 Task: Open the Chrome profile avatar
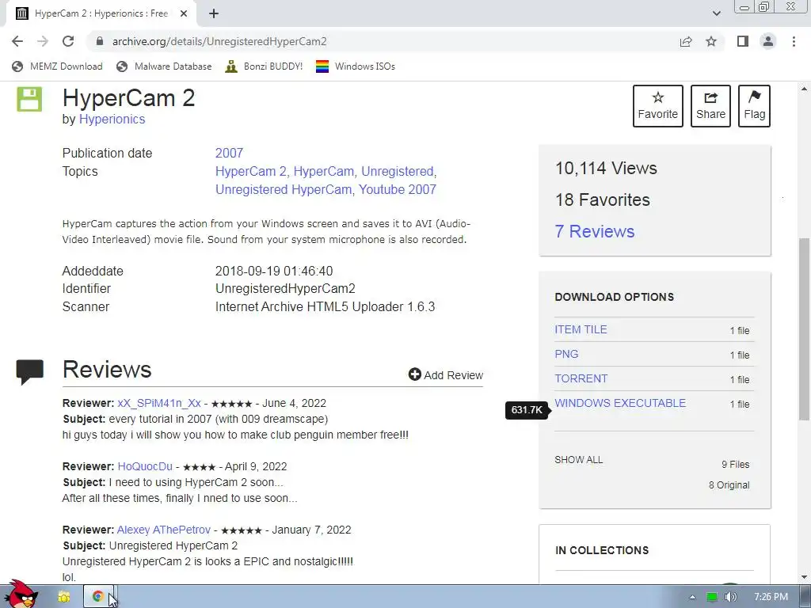(x=768, y=41)
